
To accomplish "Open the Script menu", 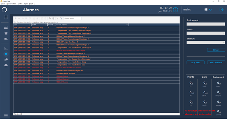I will [31, 4].
